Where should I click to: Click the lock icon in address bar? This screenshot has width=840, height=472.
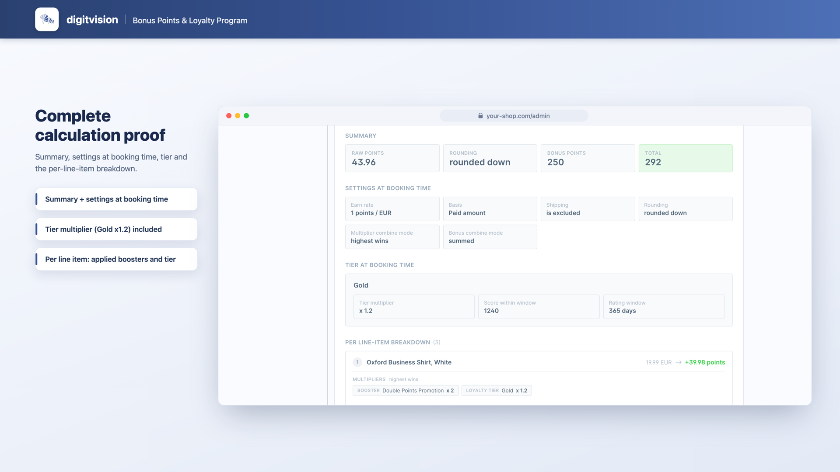point(480,116)
